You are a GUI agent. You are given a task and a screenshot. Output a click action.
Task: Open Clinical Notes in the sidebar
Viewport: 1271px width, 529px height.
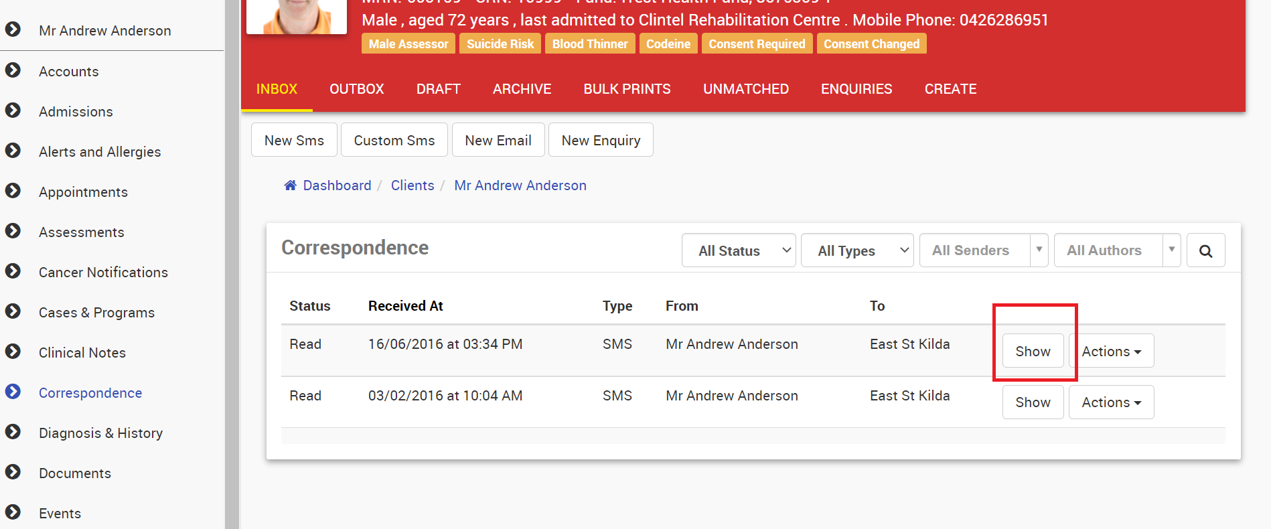tap(82, 352)
